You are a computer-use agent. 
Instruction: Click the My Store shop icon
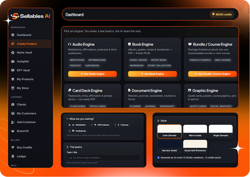pos(13,88)
